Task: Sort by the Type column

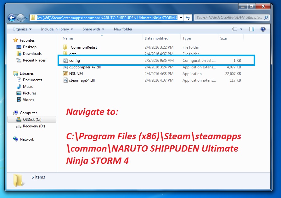Action: (187, 38)
